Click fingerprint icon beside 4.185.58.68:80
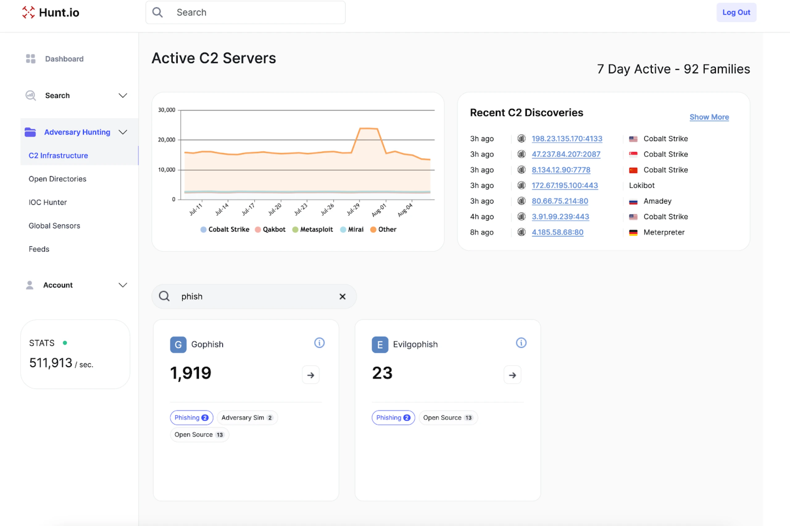The width and height of the screenshot is (790, 526). click(x=521, y=232)
